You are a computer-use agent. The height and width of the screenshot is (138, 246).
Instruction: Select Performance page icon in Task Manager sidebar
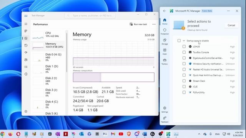[26, 38]
